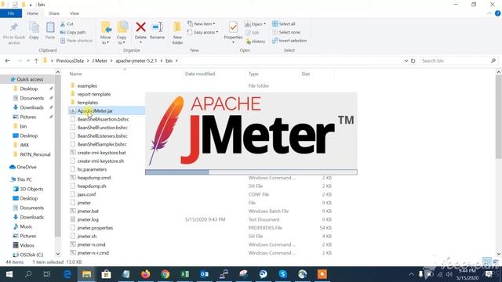This screenshot has height=282, width=502.
Task: Click the red Delete icon
Action: click(140, 27)
